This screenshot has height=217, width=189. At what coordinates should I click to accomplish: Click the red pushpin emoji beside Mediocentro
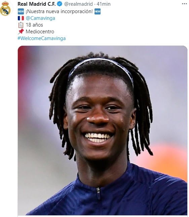coord(21,32)
